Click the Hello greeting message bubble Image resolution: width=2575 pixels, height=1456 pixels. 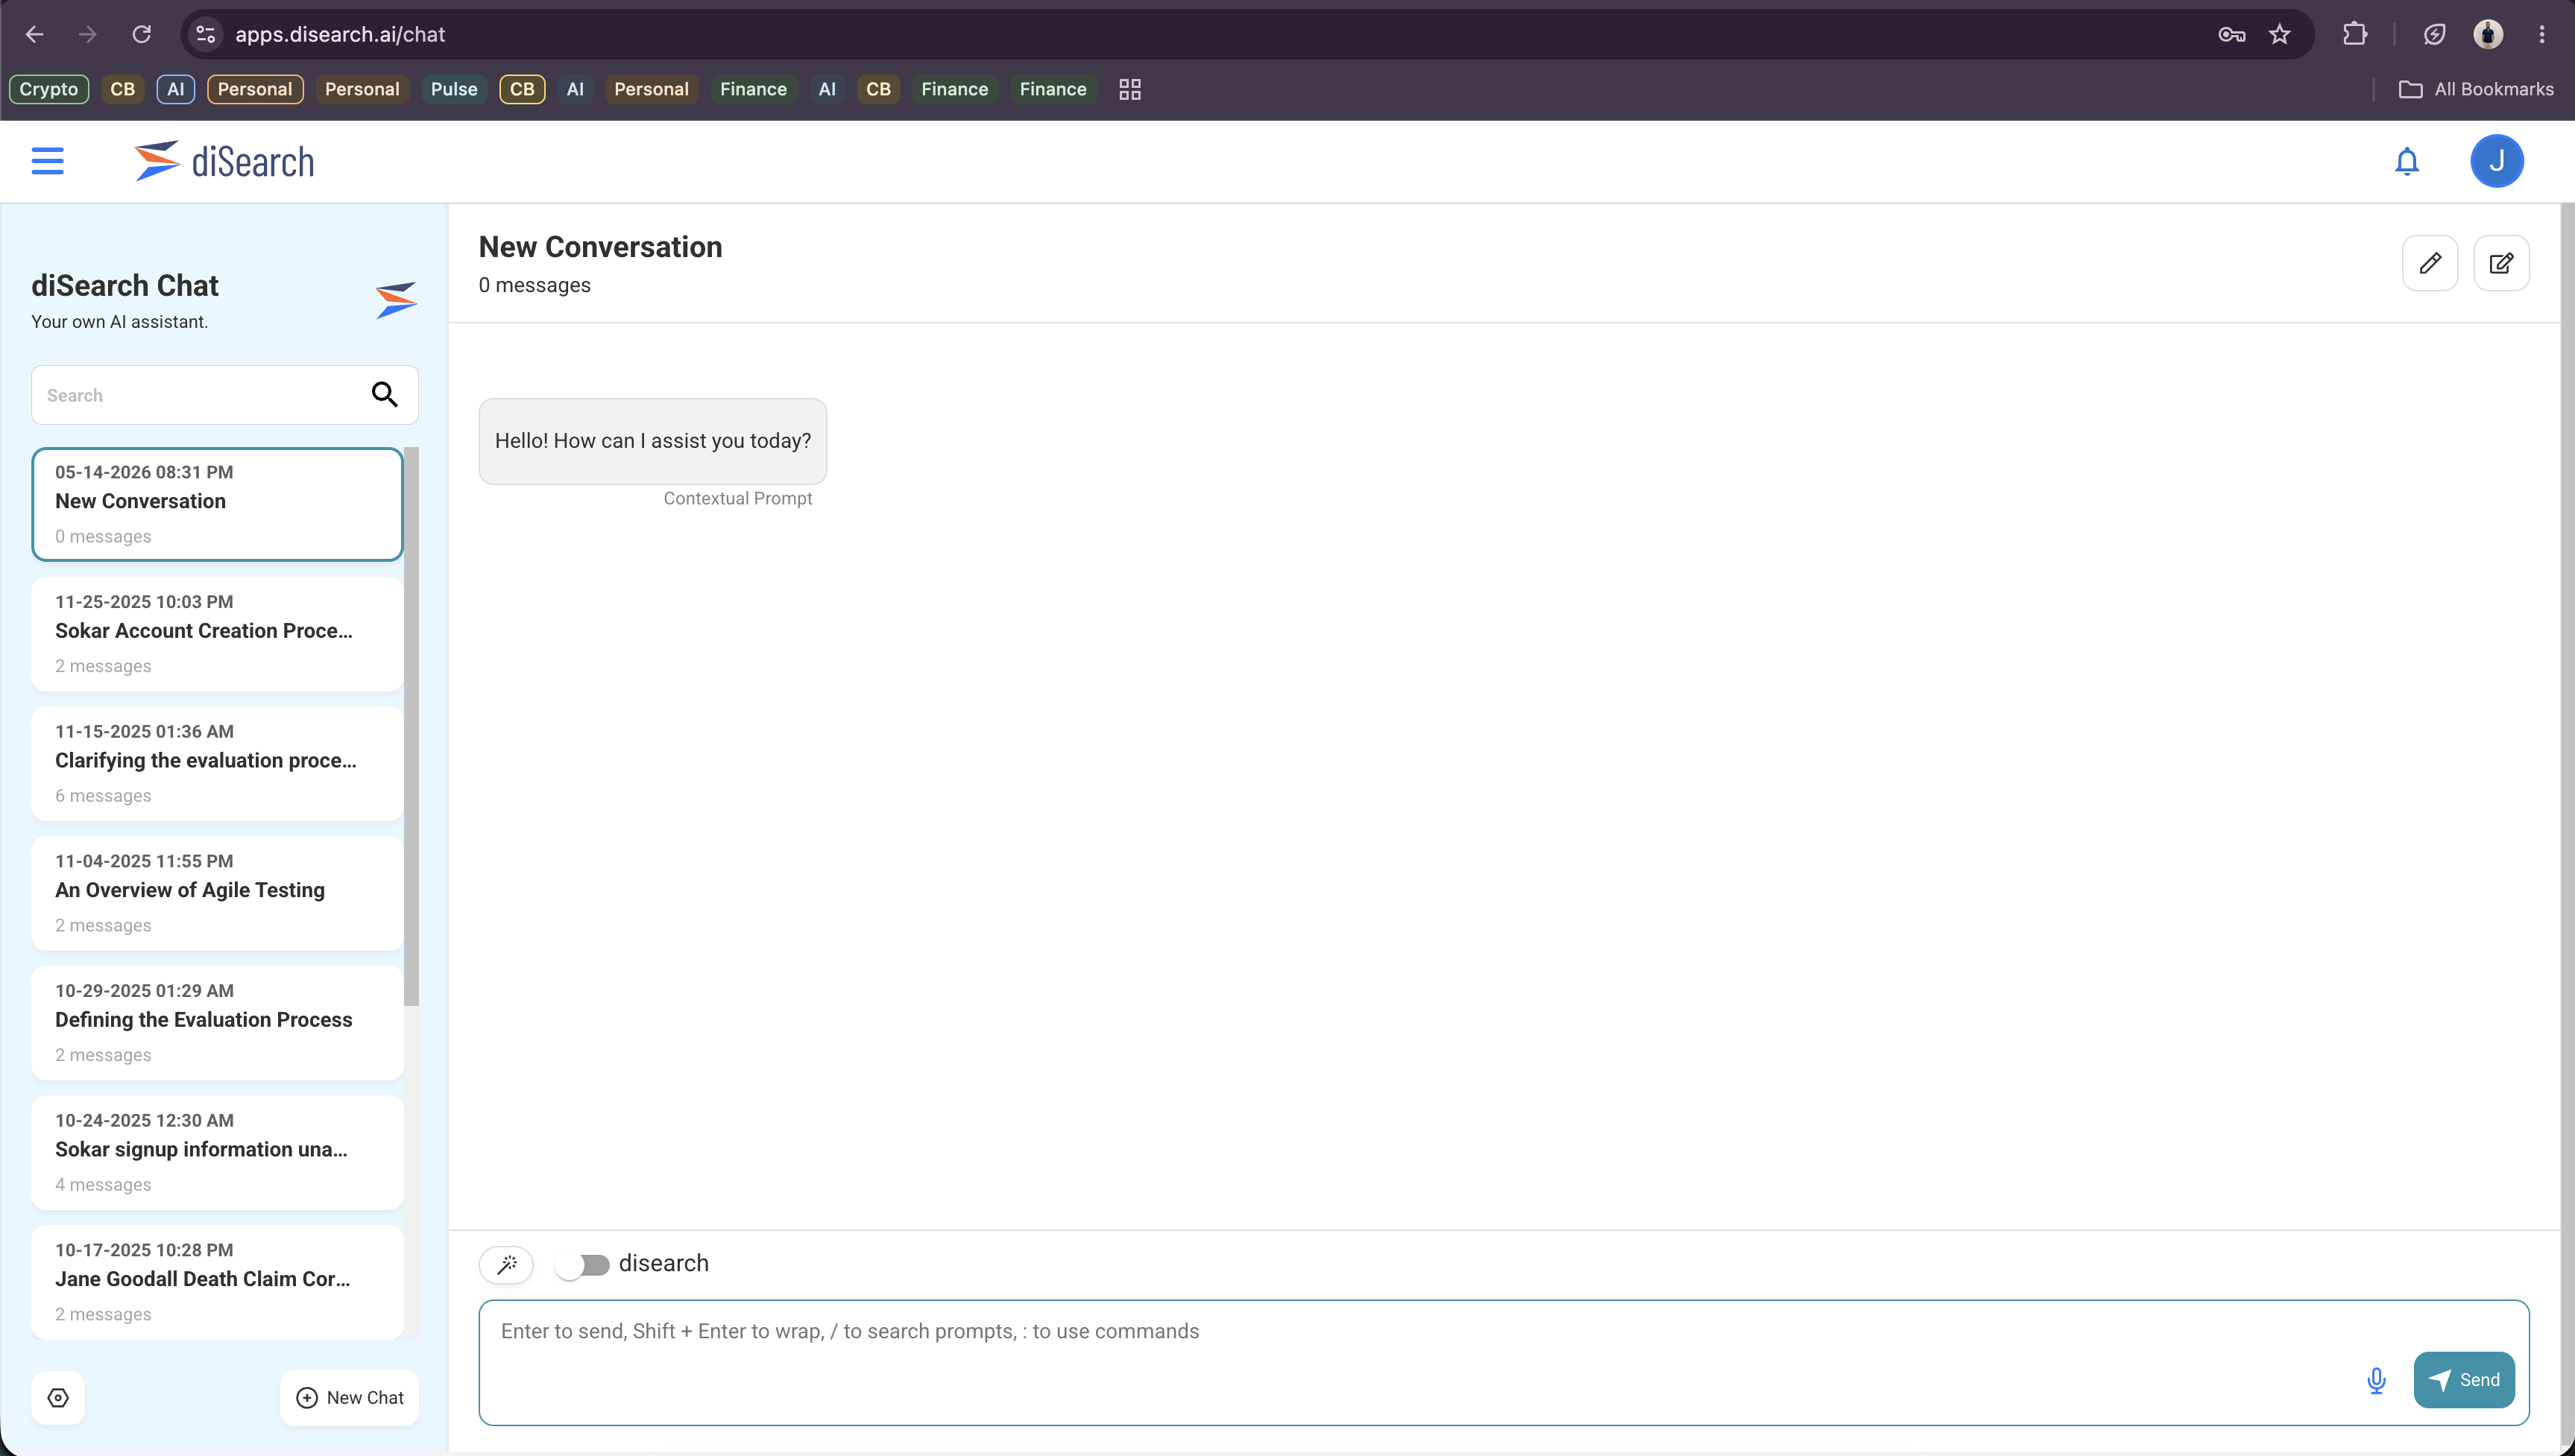tap(652, 441)
